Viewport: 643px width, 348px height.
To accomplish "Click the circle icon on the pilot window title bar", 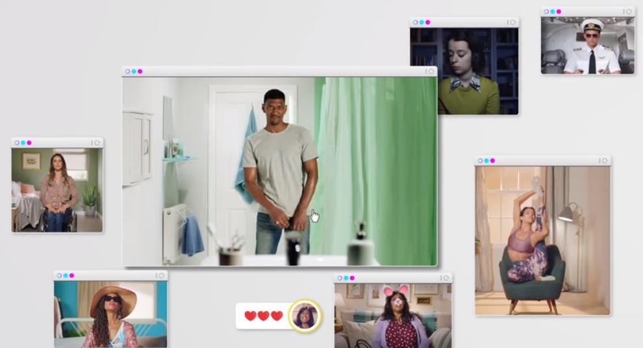I will click(x=628, y=12).
